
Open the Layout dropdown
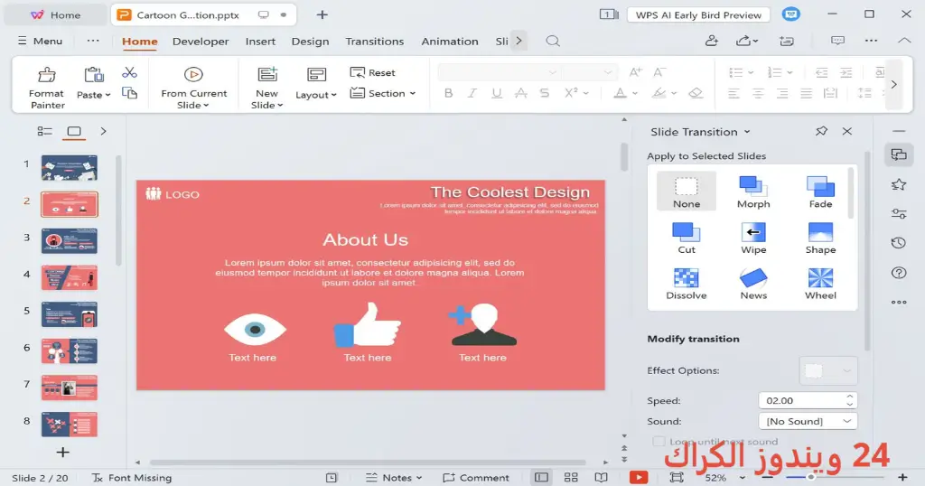[316, 84]
